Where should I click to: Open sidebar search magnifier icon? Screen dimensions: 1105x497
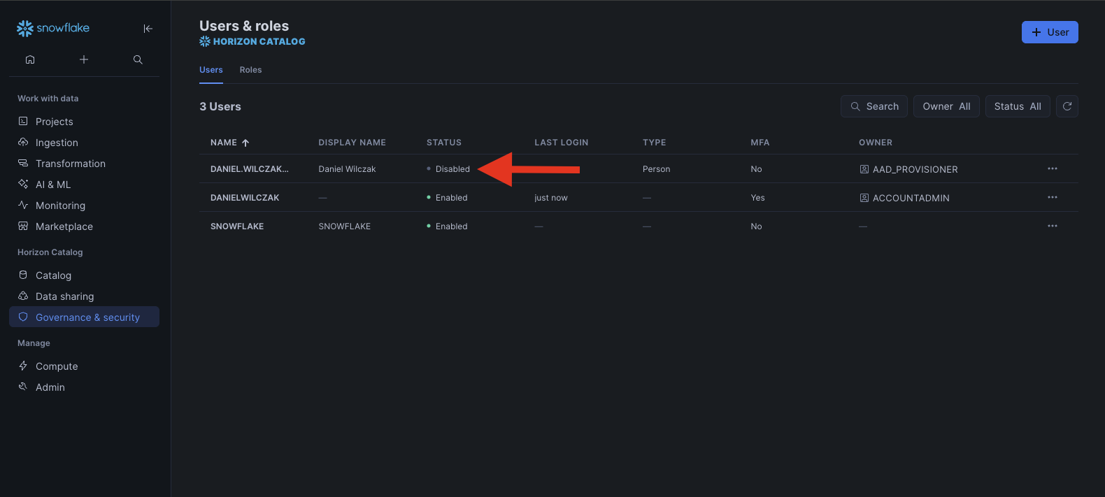pyautogui.click(x=138, y=59)
